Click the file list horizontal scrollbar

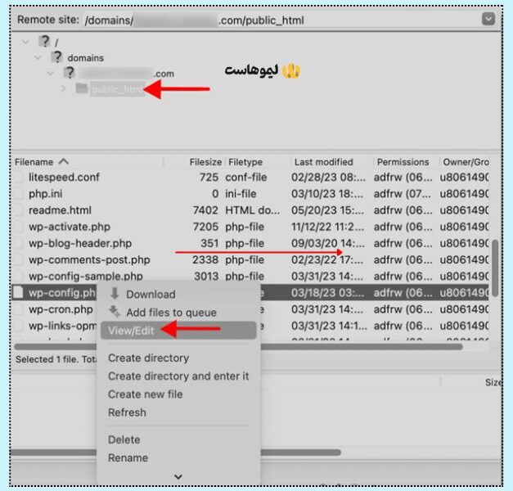pos(239,347)
